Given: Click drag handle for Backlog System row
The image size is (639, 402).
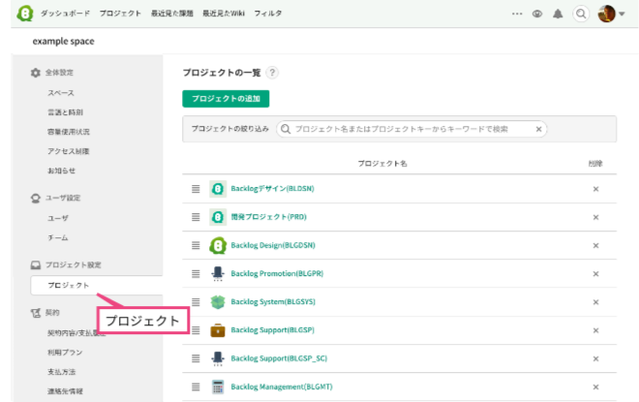Looking at the screenshot, I should click(196, 301).
